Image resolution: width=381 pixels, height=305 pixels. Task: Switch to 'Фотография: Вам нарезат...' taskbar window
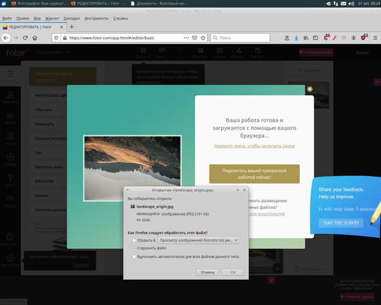39,3
